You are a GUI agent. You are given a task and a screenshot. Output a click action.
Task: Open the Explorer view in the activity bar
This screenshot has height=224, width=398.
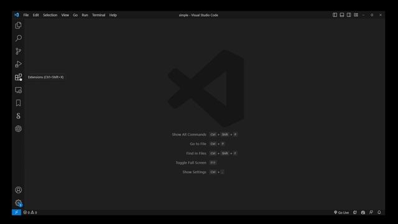click(18, 25)
